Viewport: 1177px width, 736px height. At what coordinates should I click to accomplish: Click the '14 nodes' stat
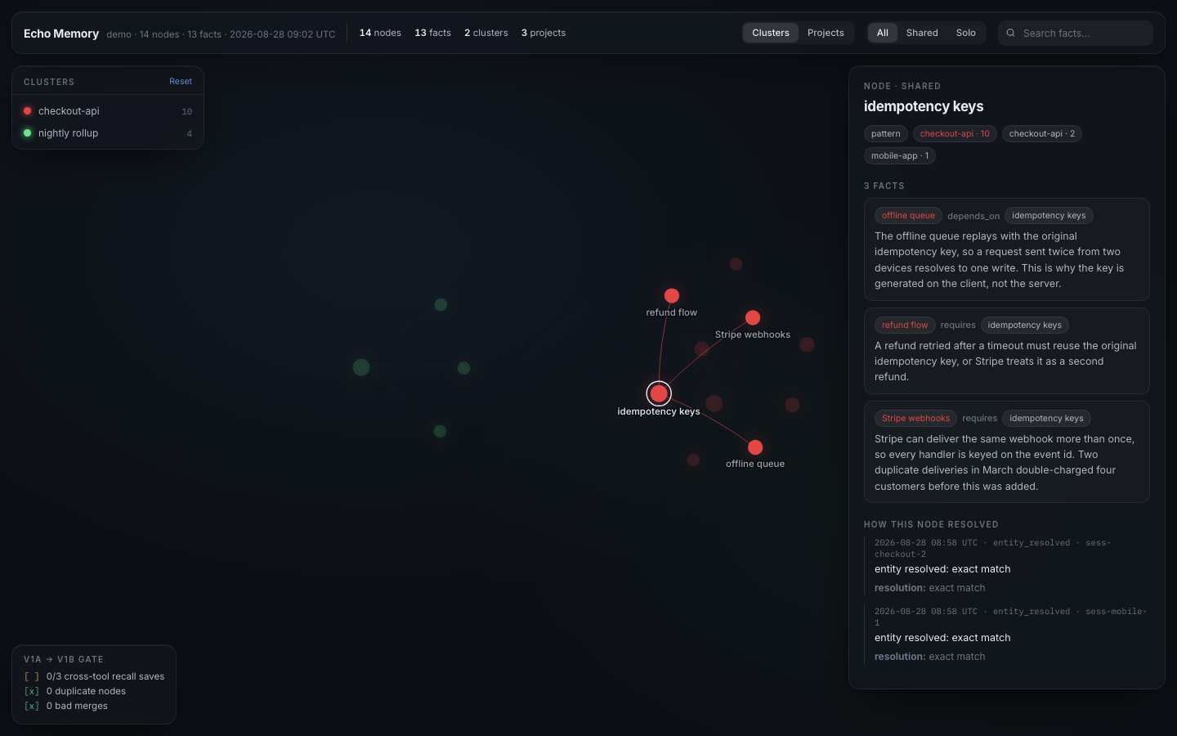380,33
